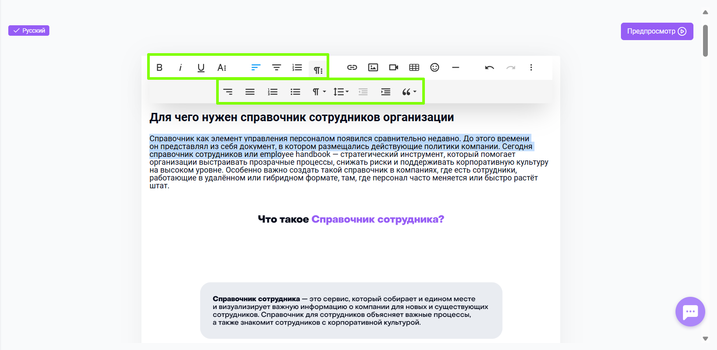This screenshot has width=717, height=350.
Task: Insert a table
Action: [x=414, y=68]
